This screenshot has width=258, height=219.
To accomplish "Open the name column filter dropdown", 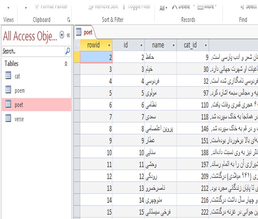I will [x=174, y=45].
